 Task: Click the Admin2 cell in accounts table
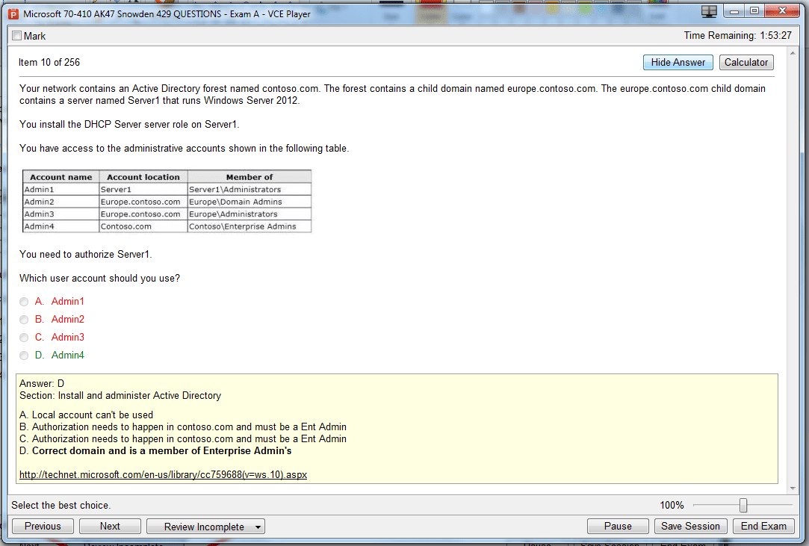[x=61, y=202]
